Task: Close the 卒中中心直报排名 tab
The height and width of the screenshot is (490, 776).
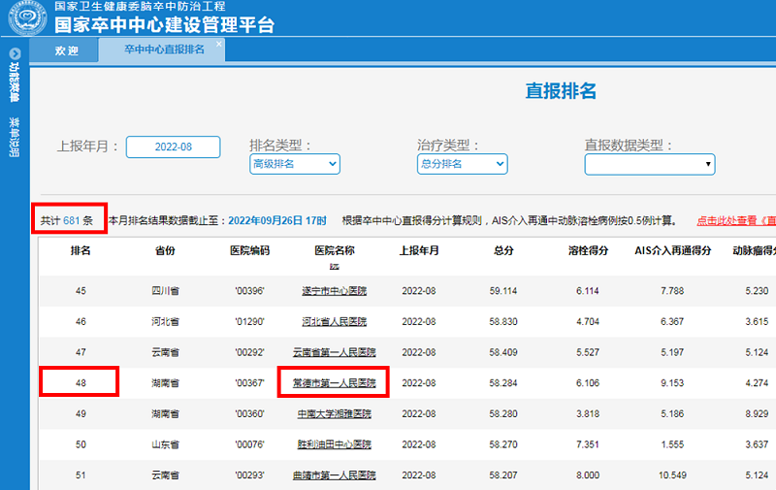Action: pyautogui.click(x=218, y=44)
